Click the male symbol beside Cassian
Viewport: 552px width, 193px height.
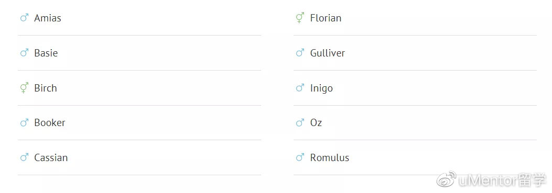click(x=24, y=157)
